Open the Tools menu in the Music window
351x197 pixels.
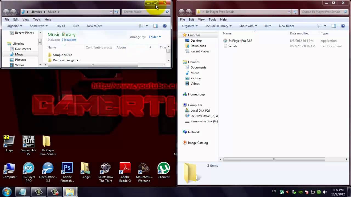click(x=37, y=19)
